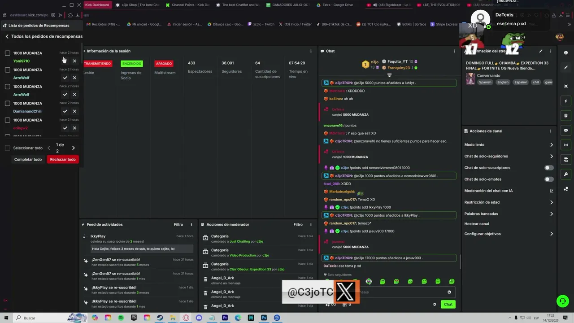574x323 pixels.
Task: Go to previous page of reward requests
Action: click(x=49, y=148)
